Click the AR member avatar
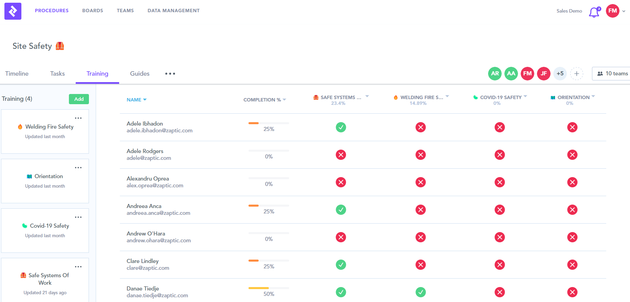630x302 pixels. (x=495, y=74)
